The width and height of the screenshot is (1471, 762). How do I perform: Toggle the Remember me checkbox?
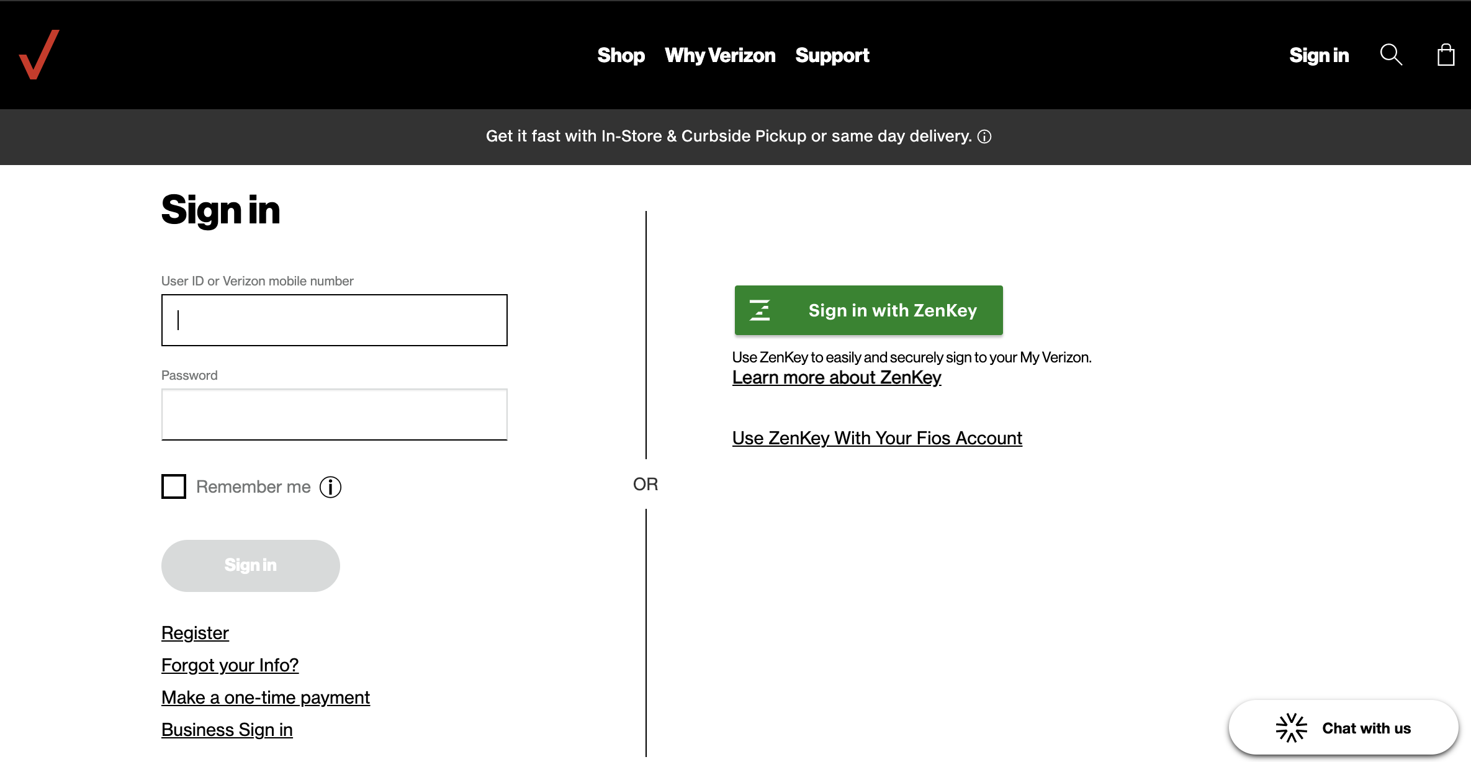click(x=174, y=486)
